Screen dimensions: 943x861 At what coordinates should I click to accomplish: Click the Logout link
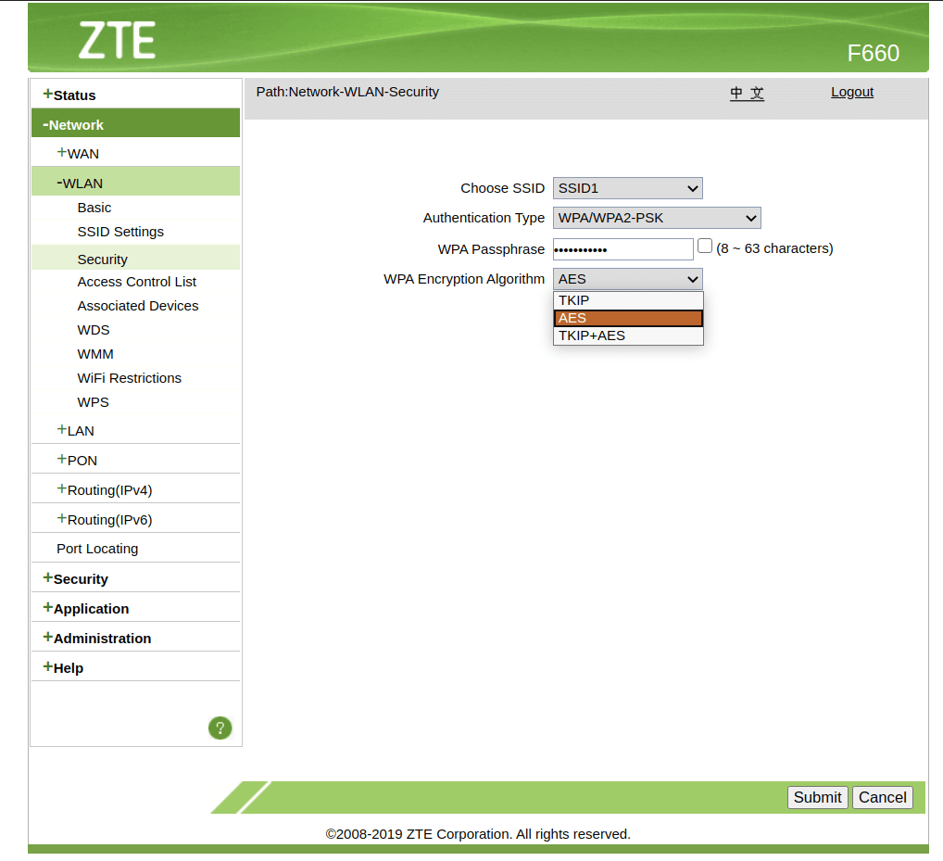pos(852,92)
